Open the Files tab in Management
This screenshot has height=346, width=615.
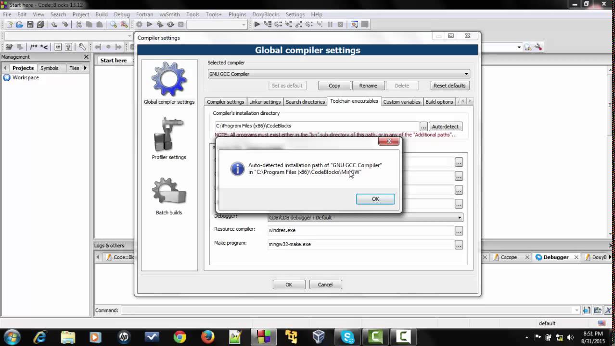pyautogui.click(x=74, y=68)
